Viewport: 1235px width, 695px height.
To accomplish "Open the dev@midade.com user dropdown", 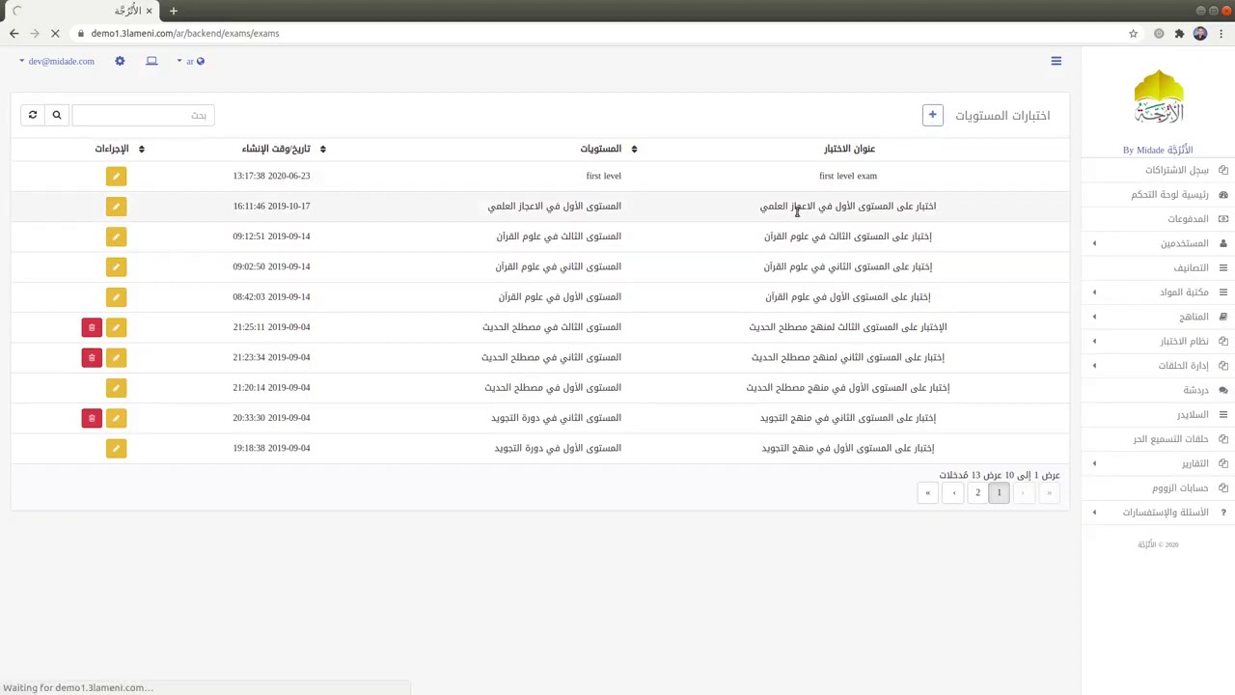I will click(x=57, y=61).
